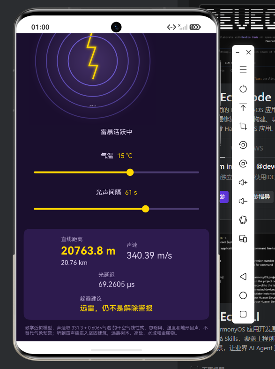Click the 20.76 km distance text
The image size is (275, 369).
click(74, 263)
